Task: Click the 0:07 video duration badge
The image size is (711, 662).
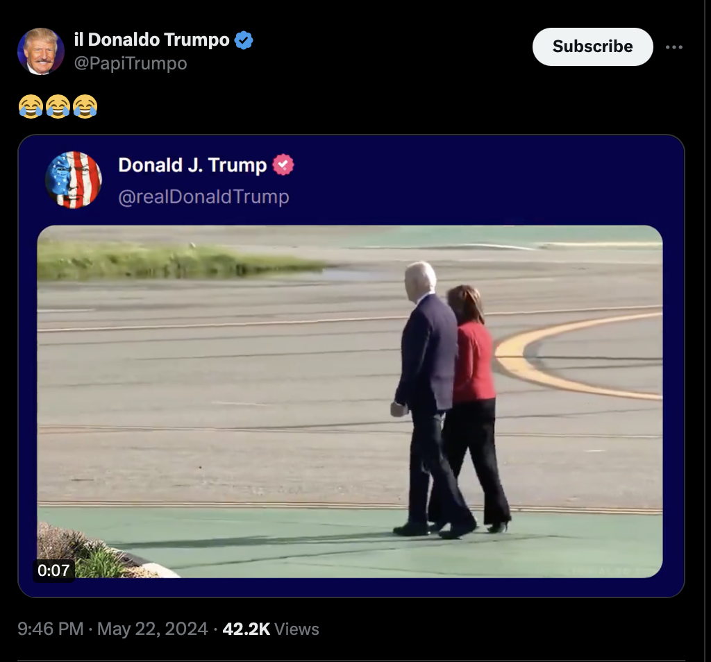Action: (x=53, y=570)
